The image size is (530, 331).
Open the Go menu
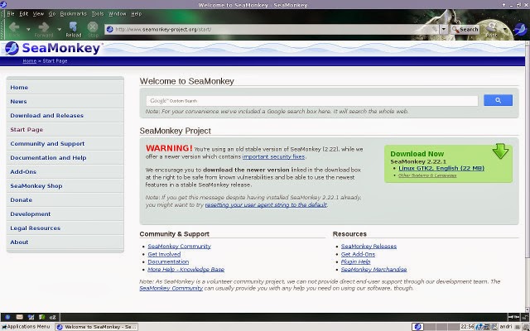tap(51, 14)
